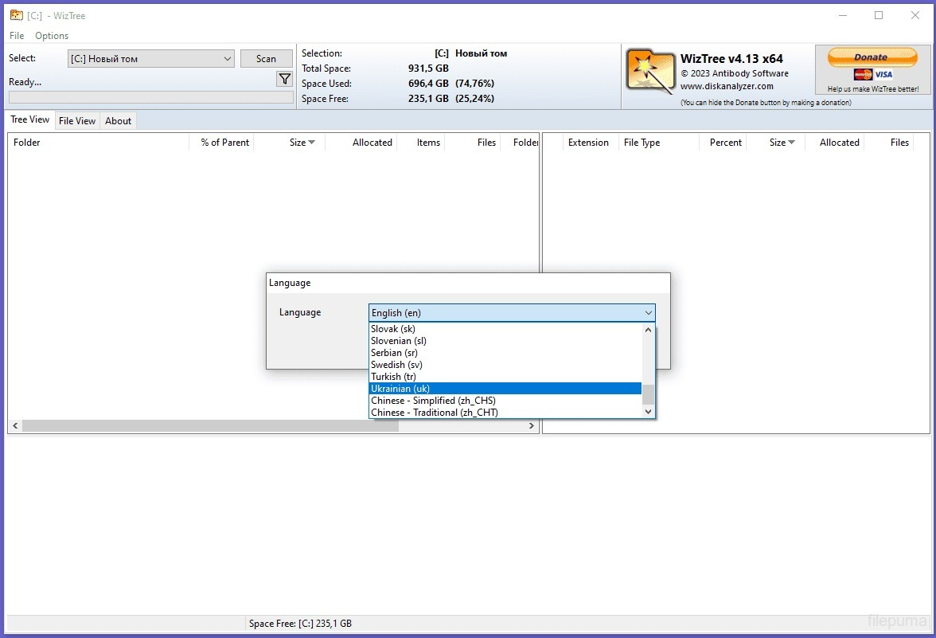The width and height of the screenshot is (936, 638).
Task: Open the File menu
Action: point(16,36)
